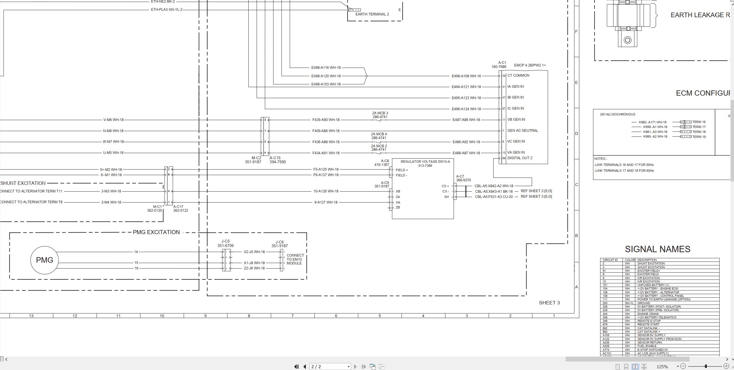This screenshot has width=734, height=370.
Task: Zoom in with the plus icon
Action: [726, 366]
